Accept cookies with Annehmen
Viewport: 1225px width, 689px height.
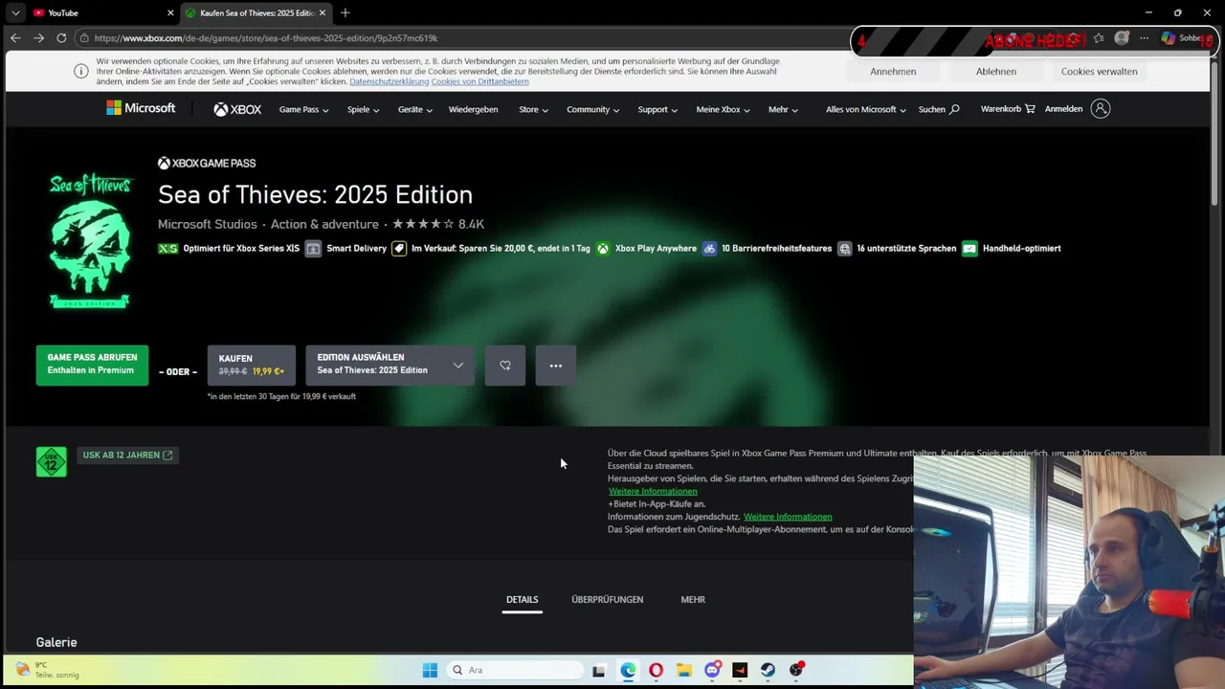(x=893, y=72)
